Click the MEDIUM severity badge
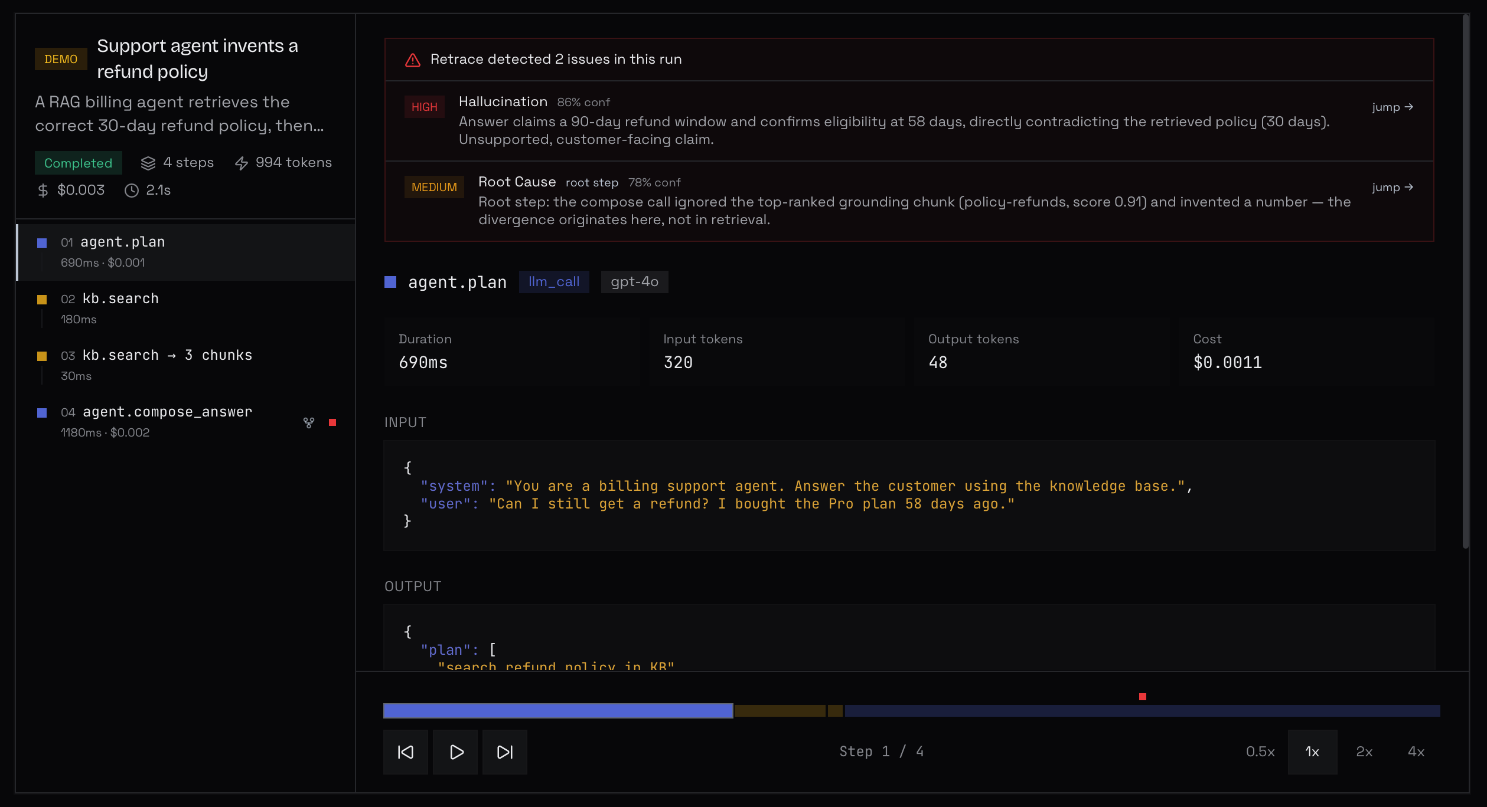Screen dimensions: 1487x807 point(434,187)
